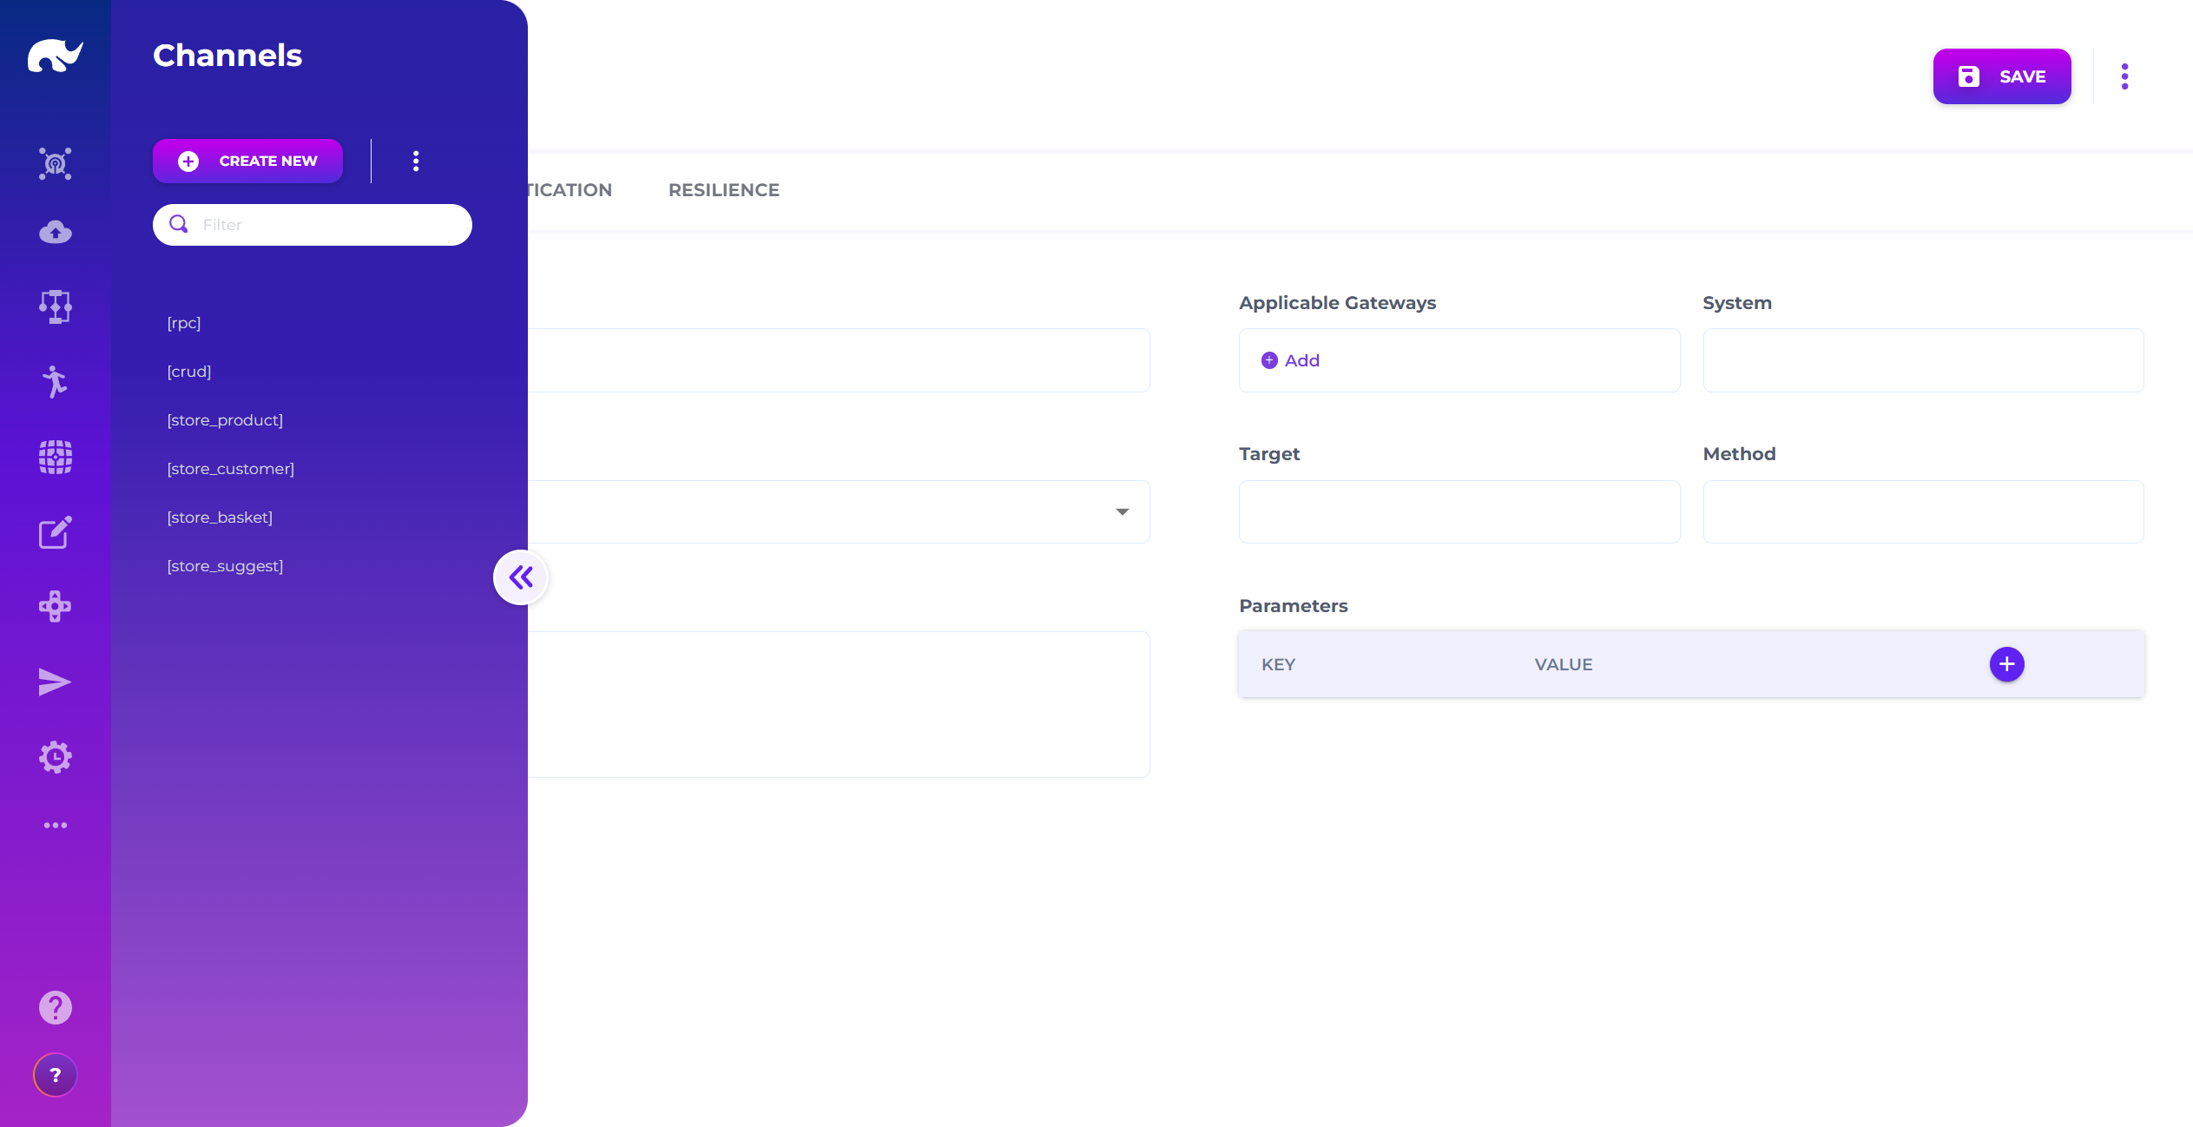Open the gear clock scheduler icon

pyautogui.click(x=56, y=757)
